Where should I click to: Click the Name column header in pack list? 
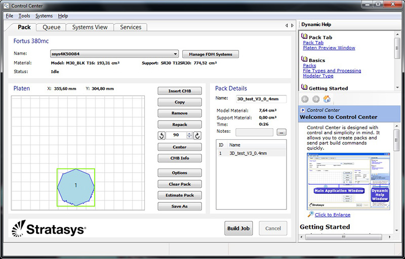tap(256, 145)
